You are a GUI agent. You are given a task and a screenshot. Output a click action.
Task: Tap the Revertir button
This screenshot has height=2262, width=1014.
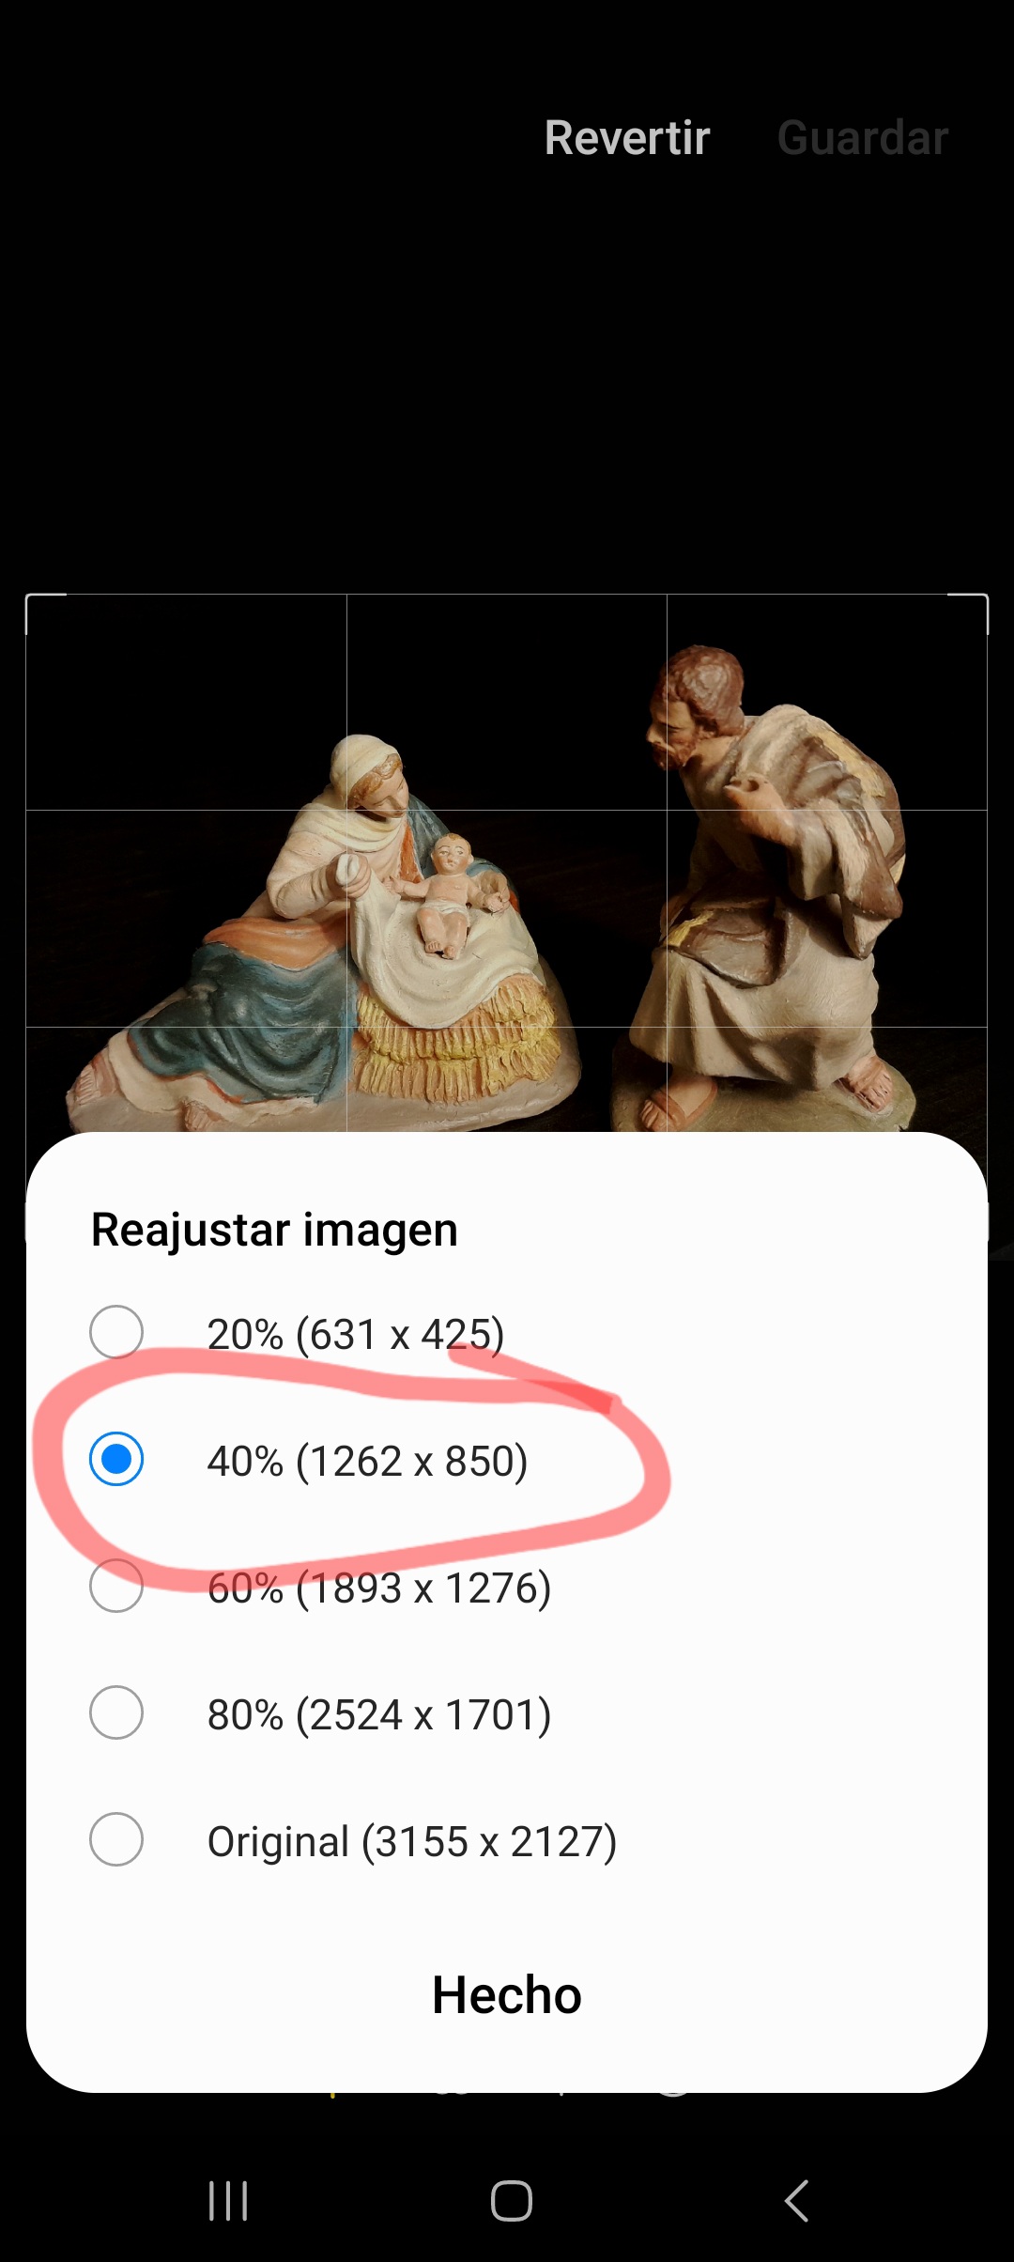pyautogui.click(x=627, y=138)
